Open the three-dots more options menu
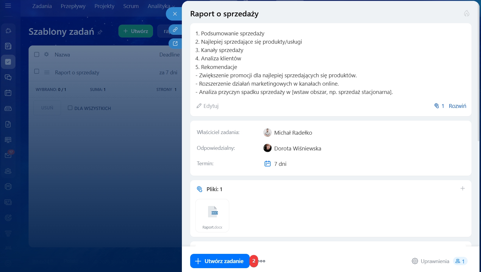 (262, 261)
